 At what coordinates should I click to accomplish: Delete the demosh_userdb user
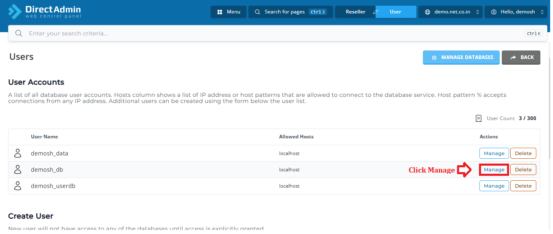click(523, 186)
